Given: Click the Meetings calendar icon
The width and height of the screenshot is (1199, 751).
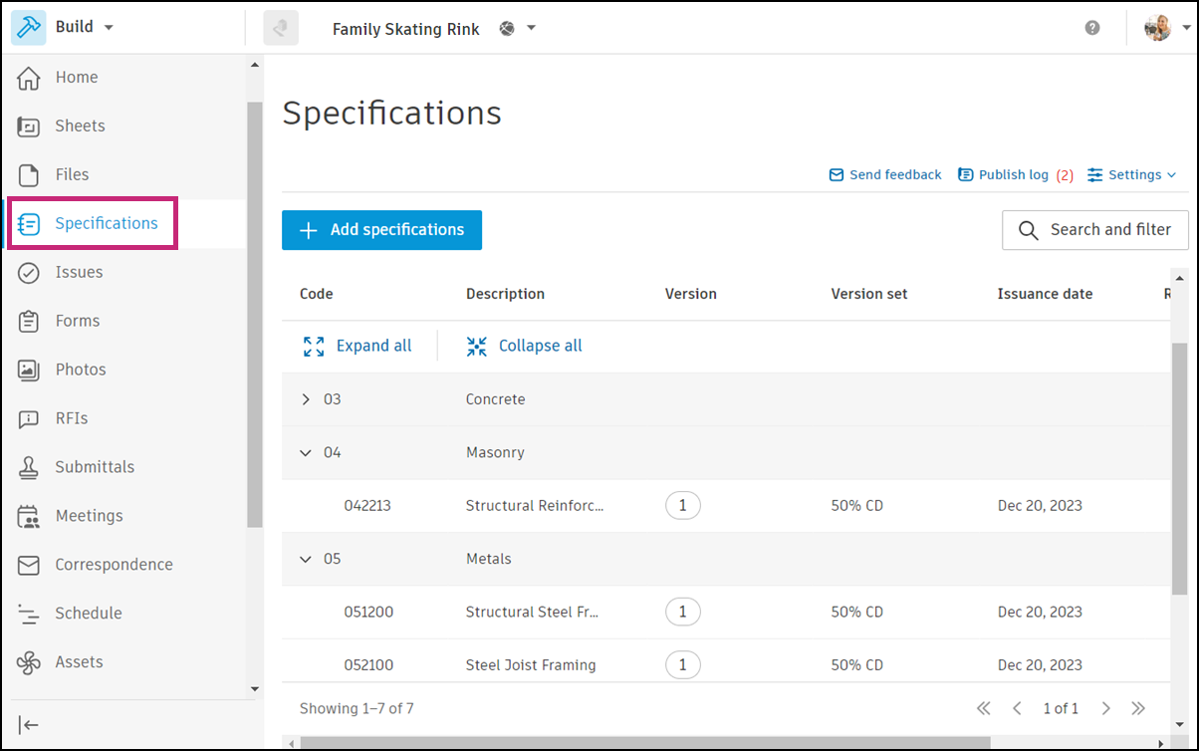Looking at the screenshot, I should click(x=29, y=516).
